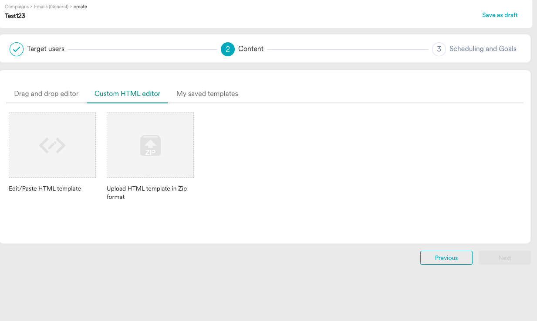The width and height of the screenshot is (537, 321).
Task: Click the Content step label
Action: [251, 49]
